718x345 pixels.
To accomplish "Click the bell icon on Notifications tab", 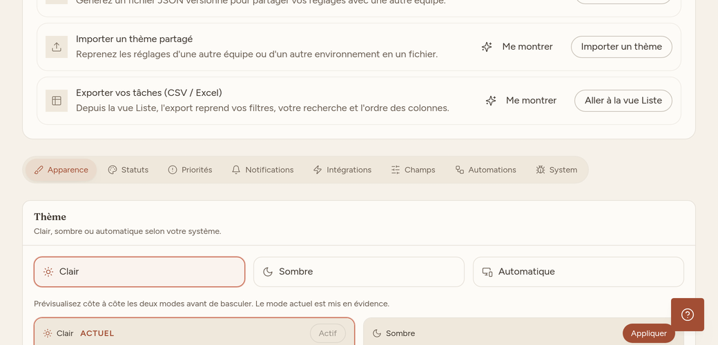I will tap(236, 170).
